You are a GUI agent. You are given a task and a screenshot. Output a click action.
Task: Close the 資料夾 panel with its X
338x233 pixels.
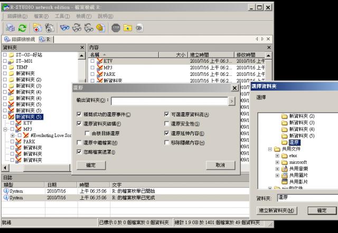[x=82, y=47]
